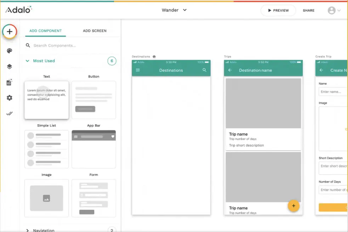Select the Destinations screen title label
Screen dimensions: 348x232
tap(141, 56)
